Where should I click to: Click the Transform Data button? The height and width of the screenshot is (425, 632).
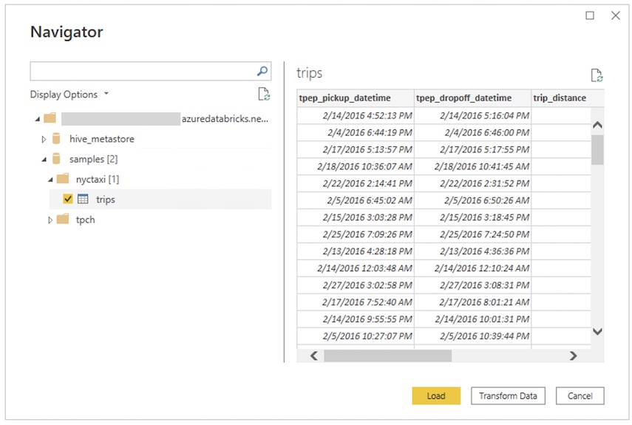(x=508, y=396)
